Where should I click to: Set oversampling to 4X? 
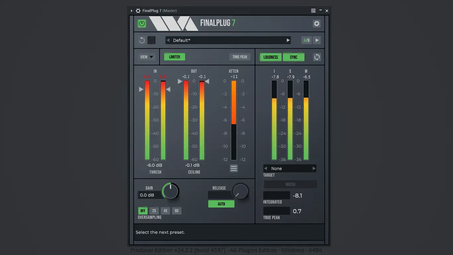click(165, 211)
